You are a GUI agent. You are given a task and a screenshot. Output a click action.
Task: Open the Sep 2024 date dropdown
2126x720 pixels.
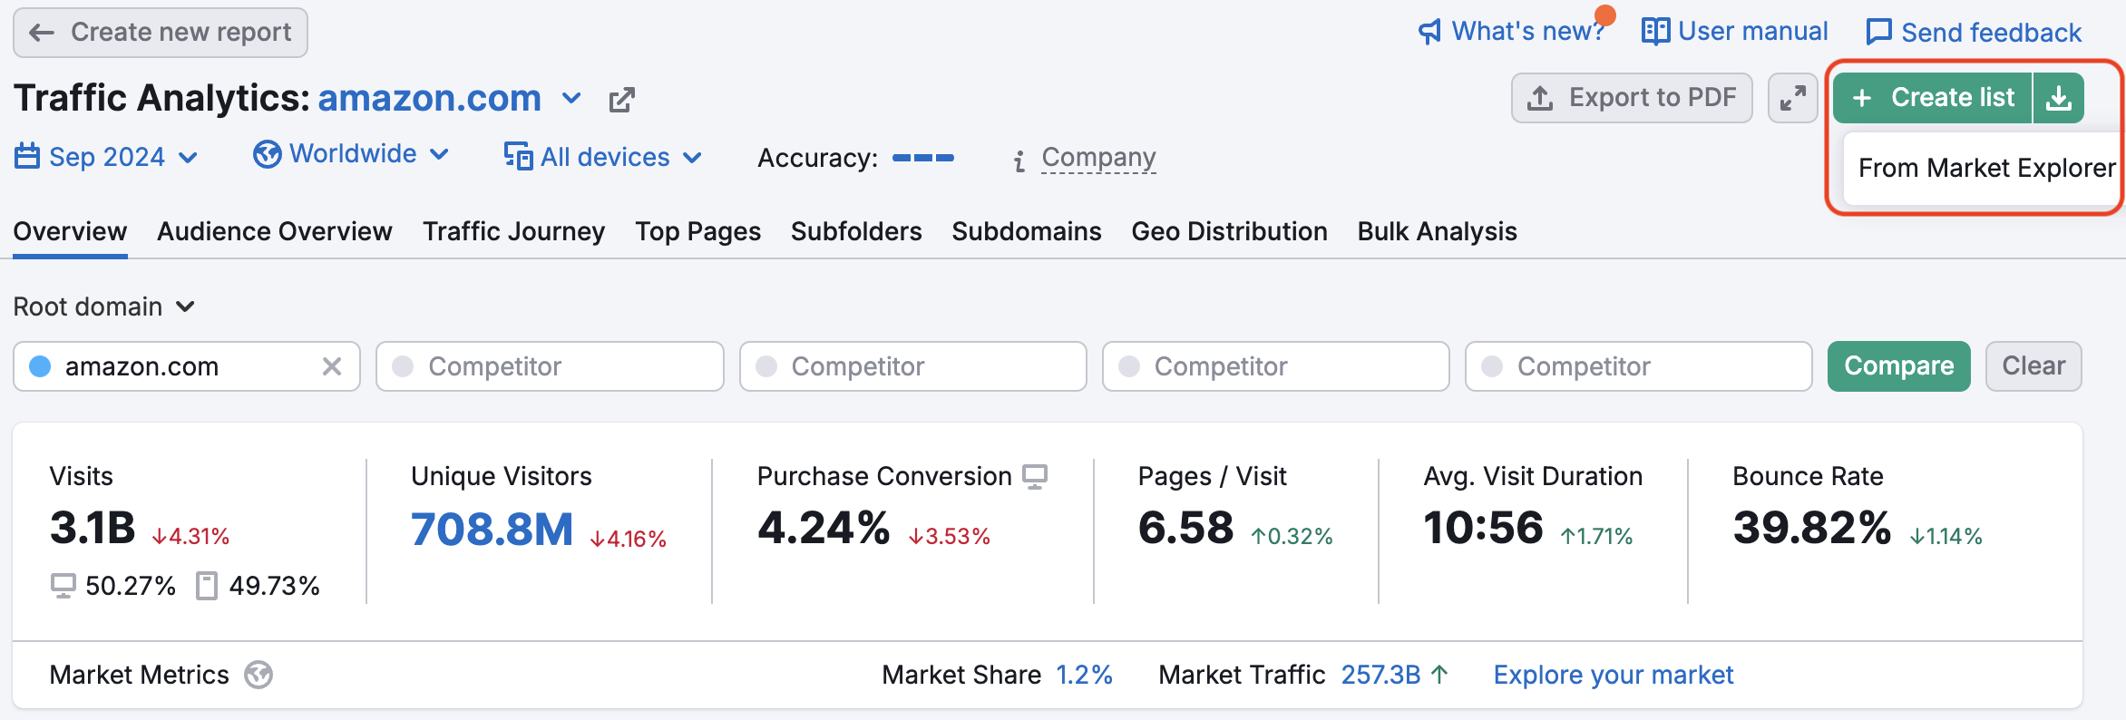[106, 157]
